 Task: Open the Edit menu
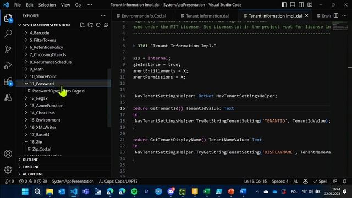[x=29, y=5]
